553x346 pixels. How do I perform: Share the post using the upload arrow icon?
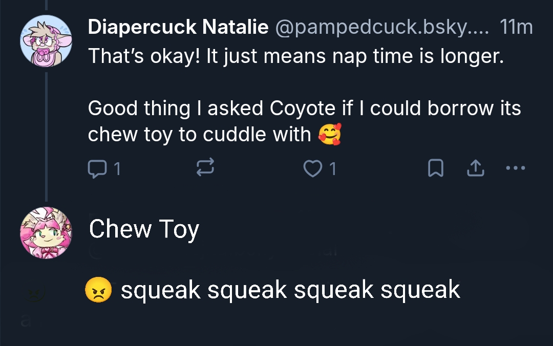[x=476, y=168]
